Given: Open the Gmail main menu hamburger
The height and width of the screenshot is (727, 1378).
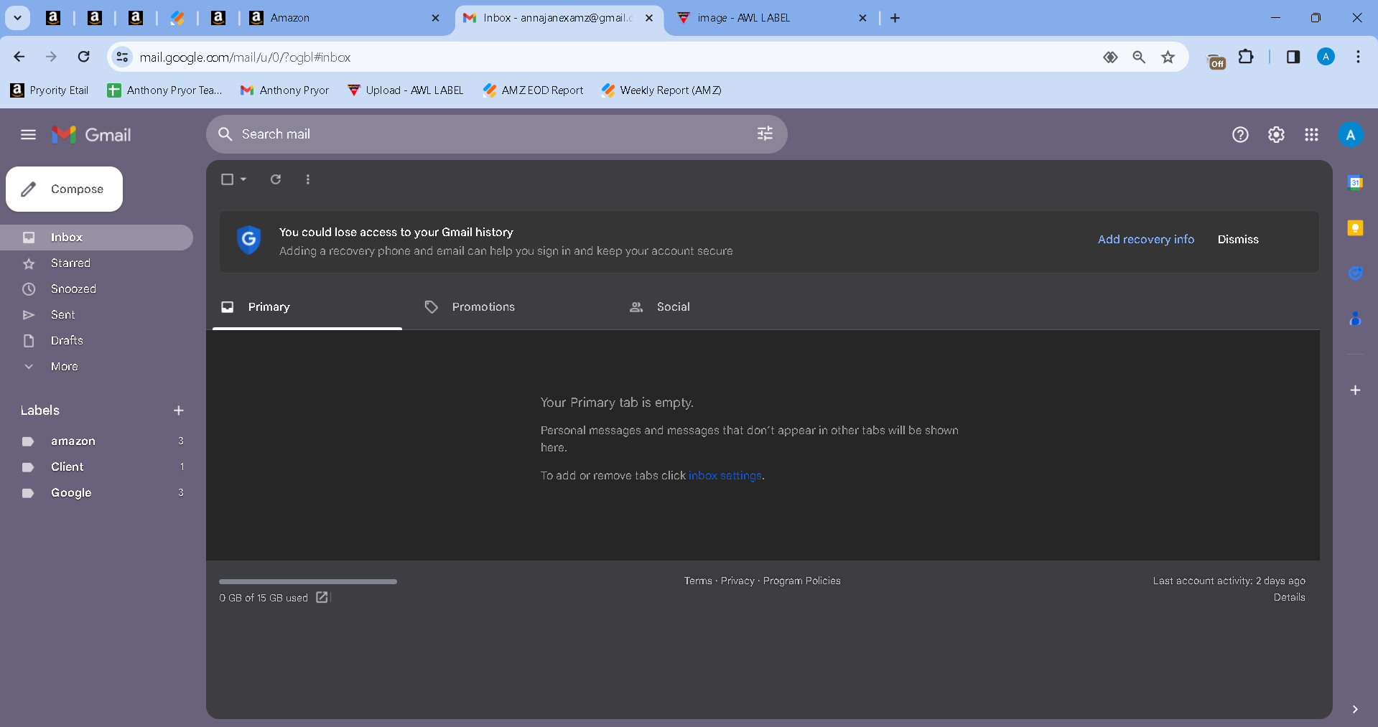Looking at the screenshot, I should [28, 134].
